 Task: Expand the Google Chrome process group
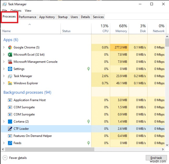point(4,47)
